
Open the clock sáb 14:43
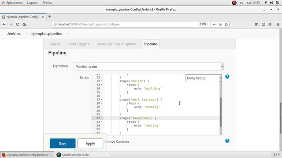[x=253, y=3]
